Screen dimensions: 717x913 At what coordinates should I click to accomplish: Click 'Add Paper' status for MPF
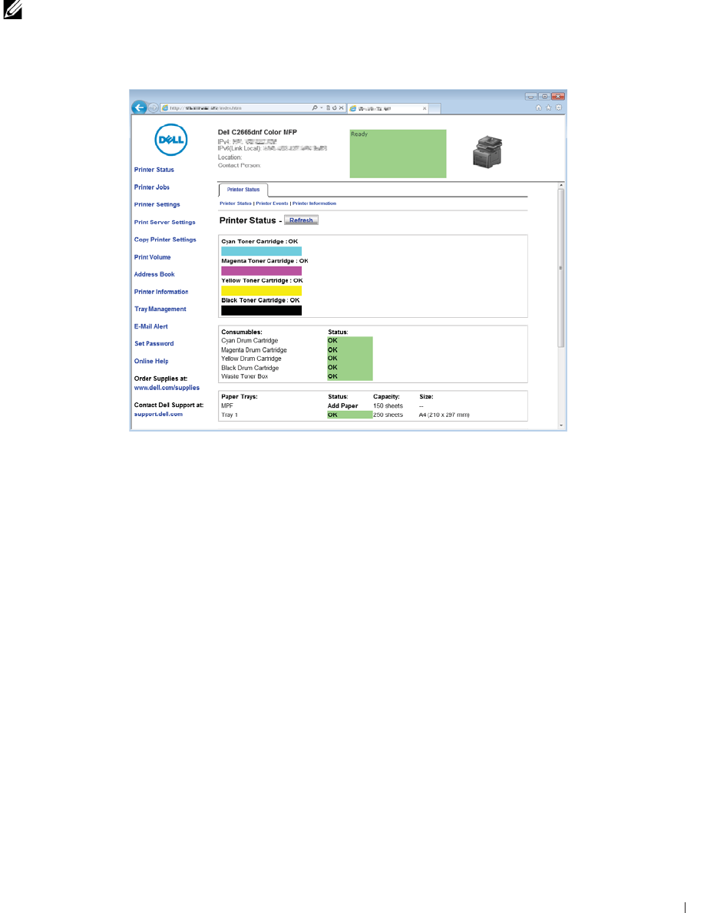coord(343,406)
